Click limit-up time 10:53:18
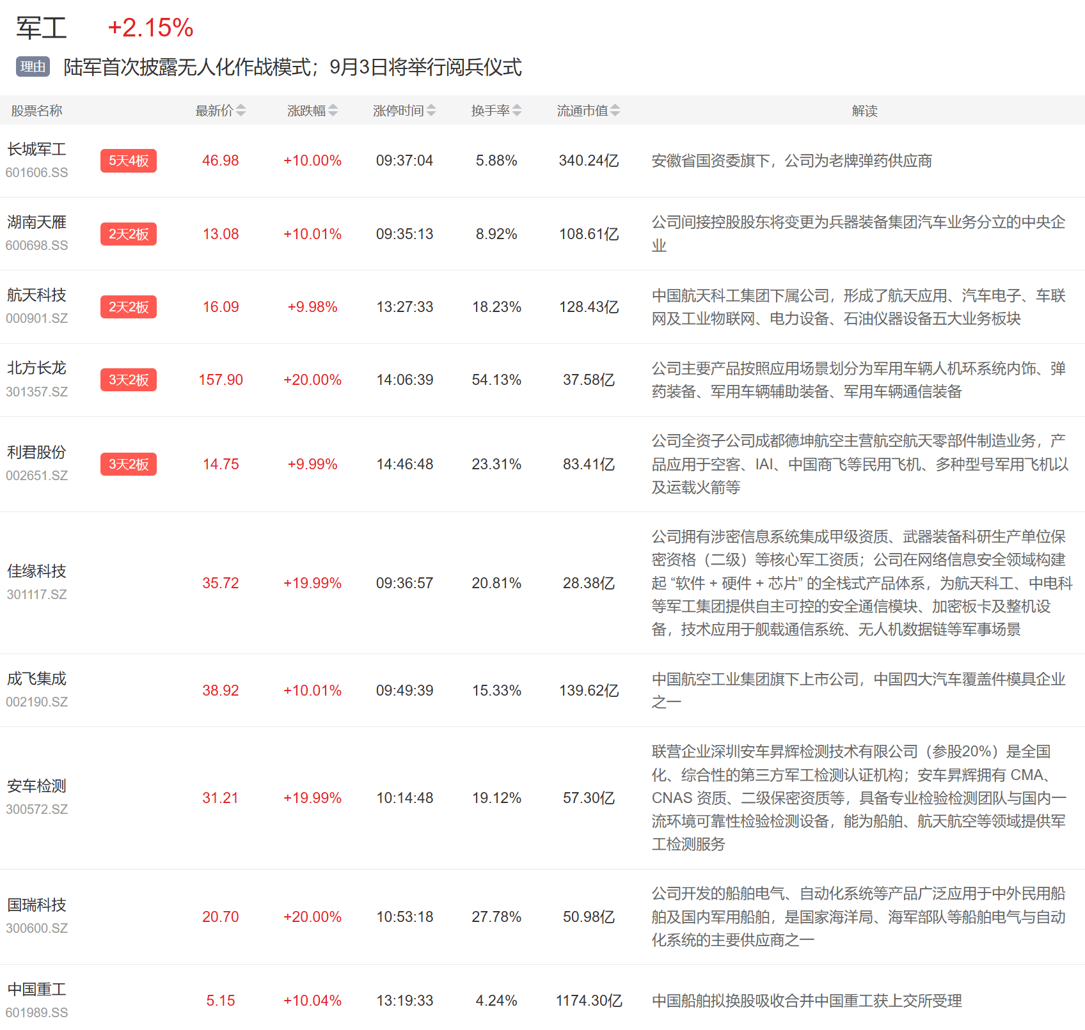This screenshot has width=1085, height=1030. coord(404,917)
